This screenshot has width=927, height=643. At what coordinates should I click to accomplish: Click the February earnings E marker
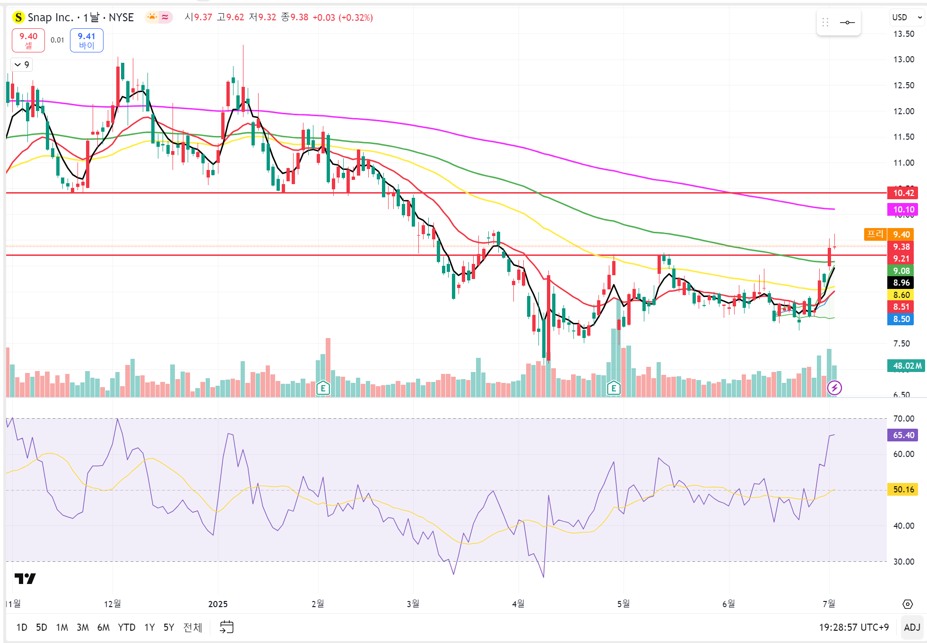323,389
